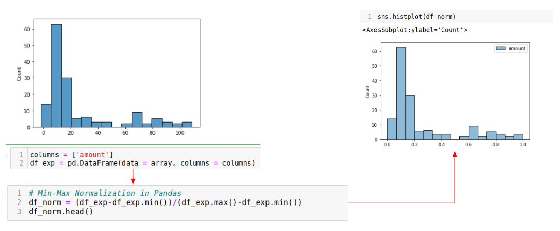The image size is (560, 231).
Task: Click the '0.6' x-axis tick label
Action: click(469, 145)
